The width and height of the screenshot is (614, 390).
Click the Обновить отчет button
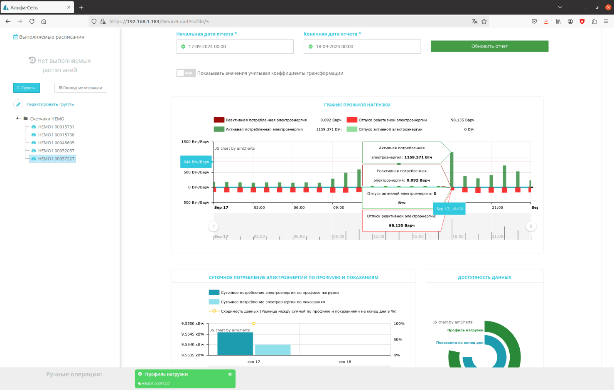[489, 46]
